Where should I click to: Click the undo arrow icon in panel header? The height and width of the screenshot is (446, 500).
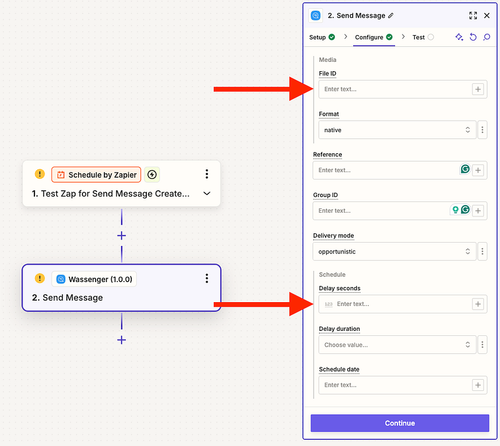tap(473, 38)
